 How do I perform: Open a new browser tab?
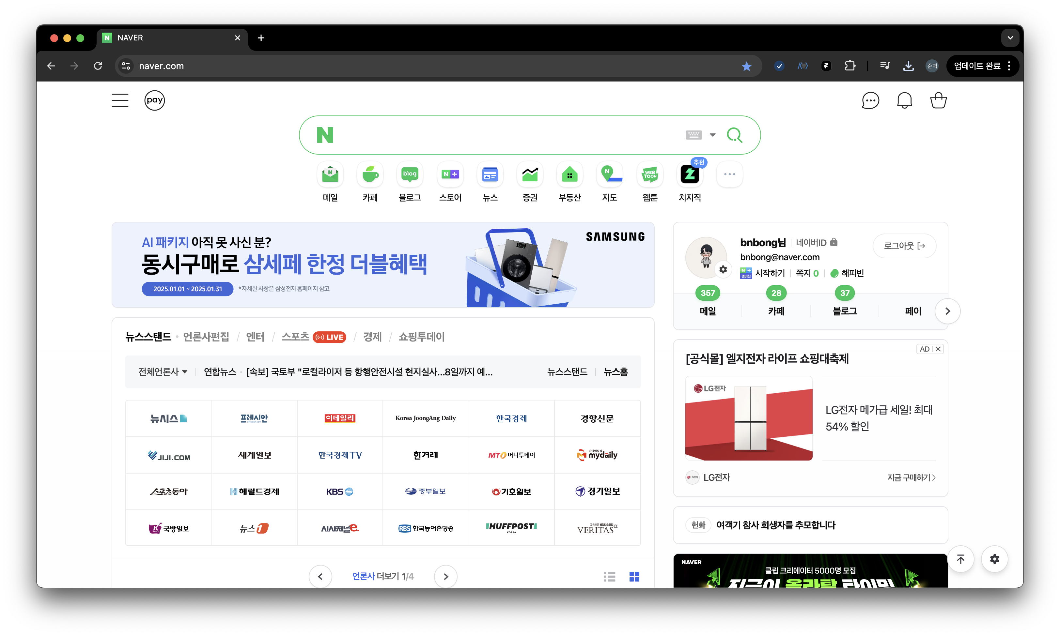[x=261, y=38]
